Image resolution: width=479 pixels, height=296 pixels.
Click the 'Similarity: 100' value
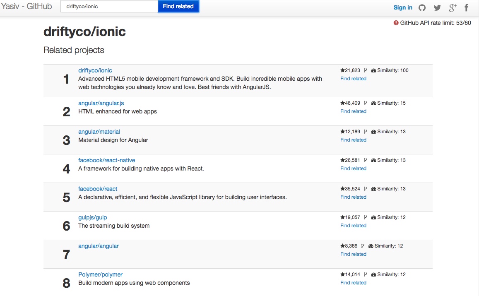(393, 70)
